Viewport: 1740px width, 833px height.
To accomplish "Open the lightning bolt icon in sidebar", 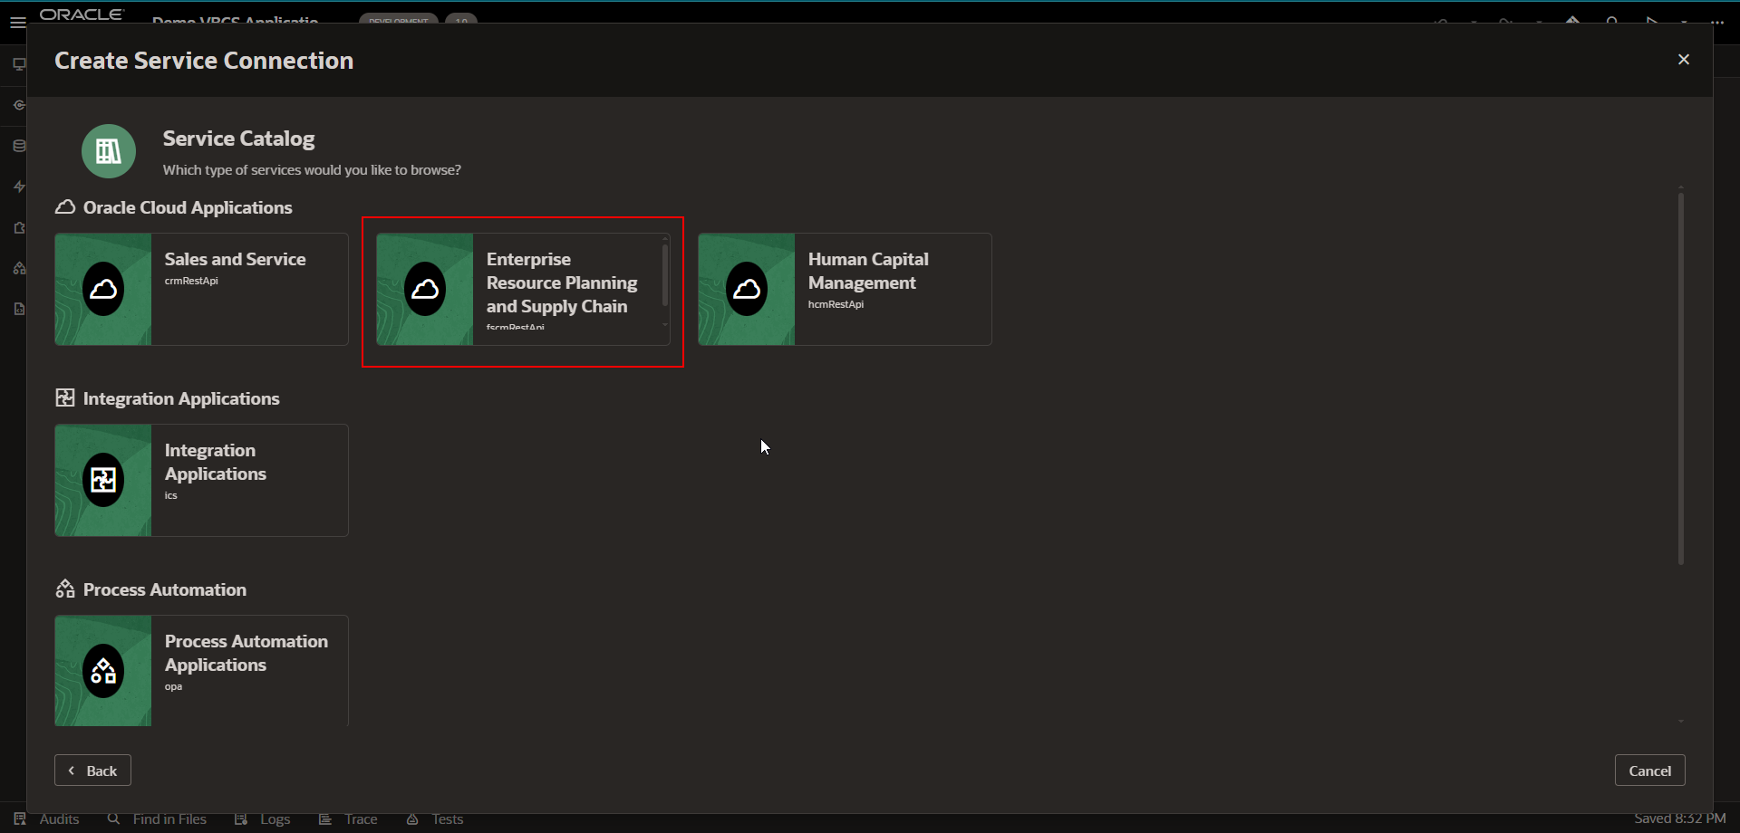I will [19, 187].
